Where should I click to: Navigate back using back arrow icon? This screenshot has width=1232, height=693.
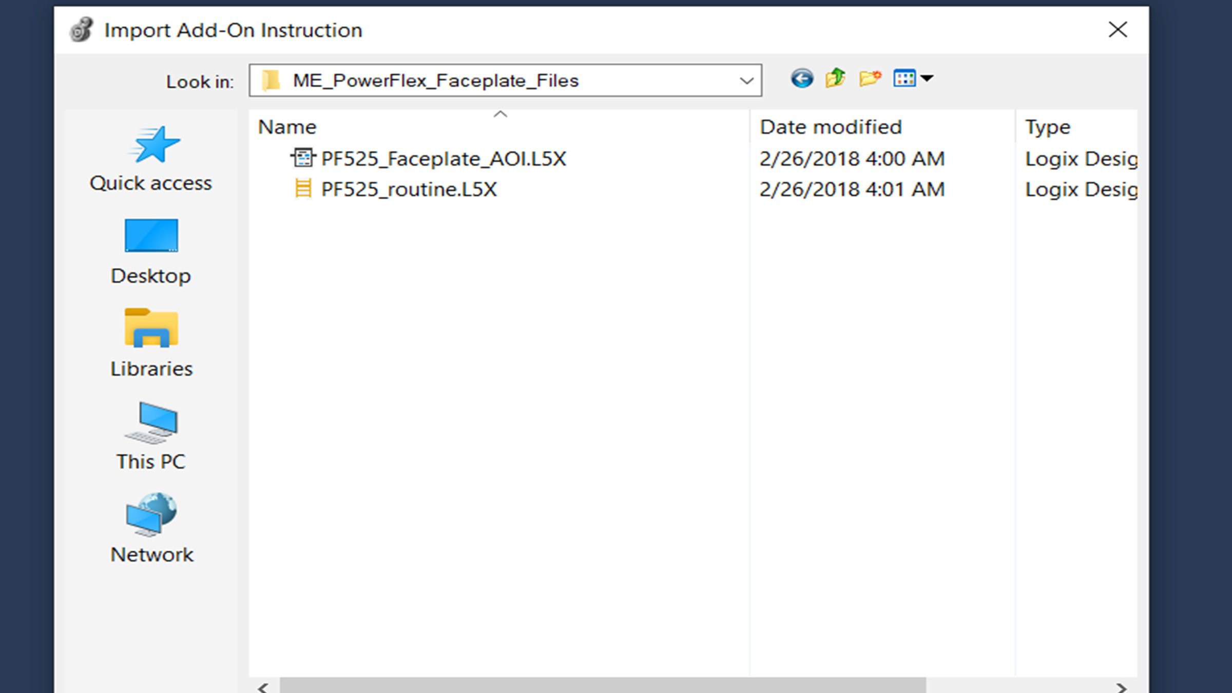801,79
